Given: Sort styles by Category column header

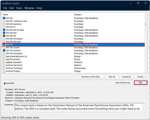Looking at the screenshot, I should 78,14.
